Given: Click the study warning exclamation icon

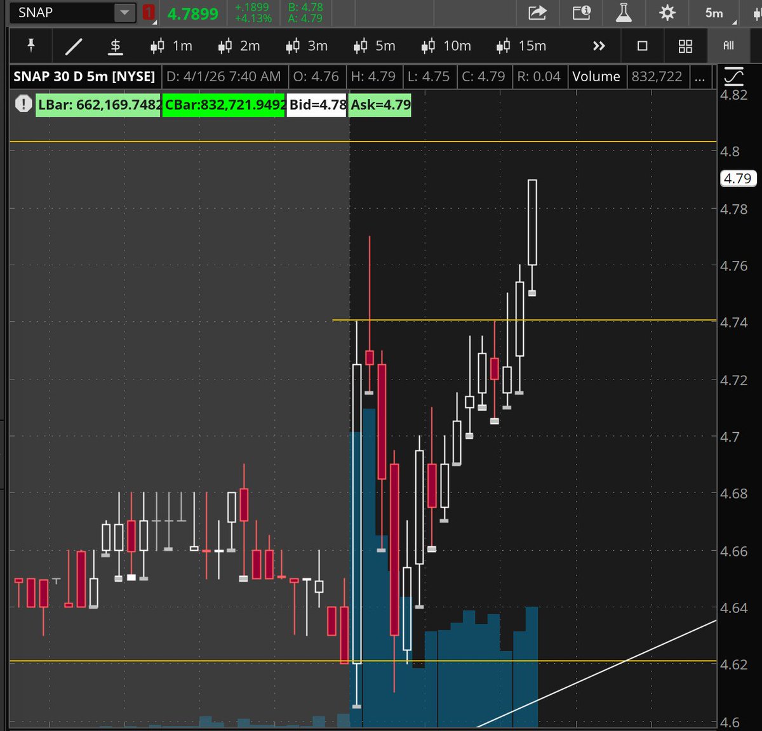Looking at the screenshot, I should (x=23, y=103).
